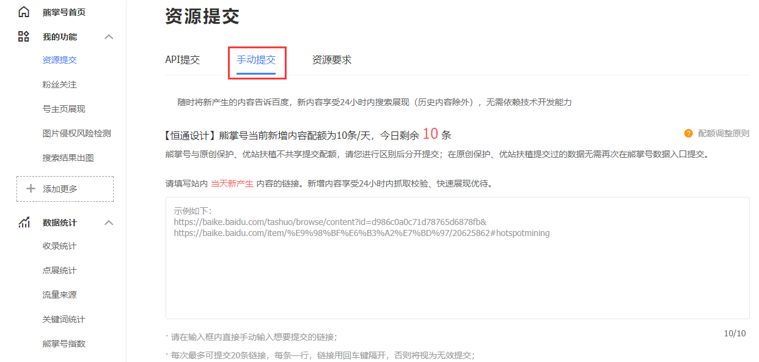Collapse the 数据统计 section chevron
The height and width of the screenshot is (362, 759).
pyautogui.click(x=109, y=223)
